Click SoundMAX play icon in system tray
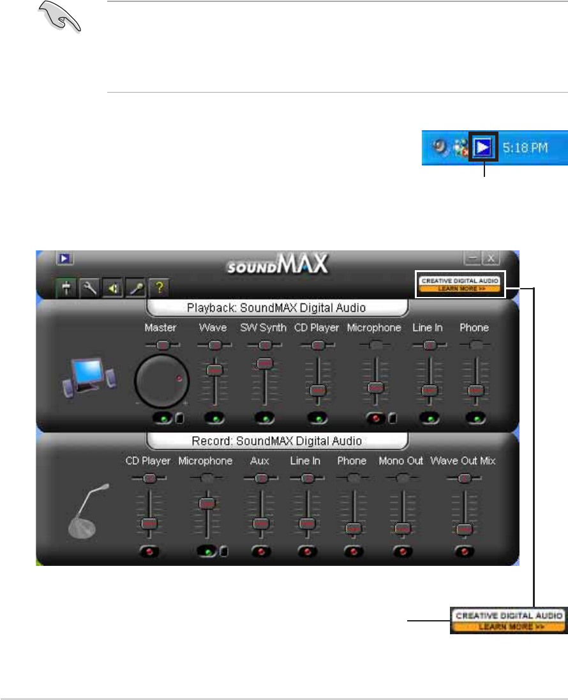The image size is (568, 700). (482, 148)
